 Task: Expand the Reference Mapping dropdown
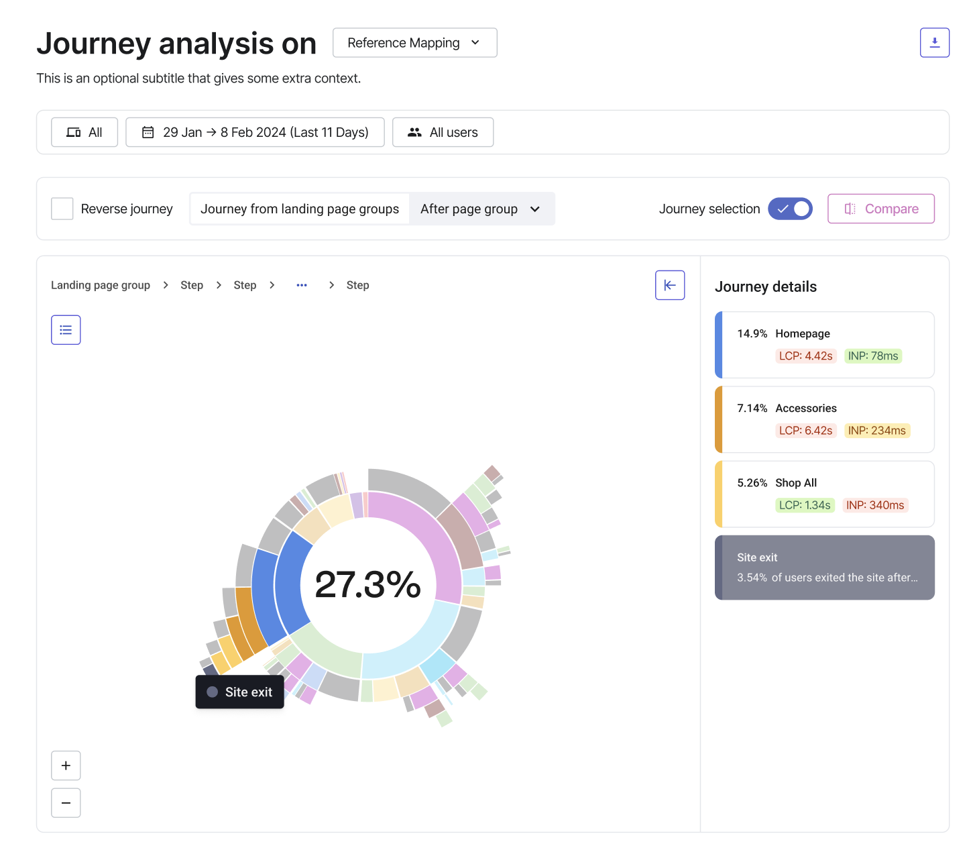tap(414, 42)
